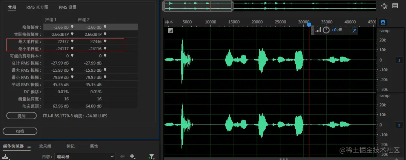The width and height of the screenshot is (406, 160).
Task: Locate channel 1 maximum sample 22337 marker
Action: [72, 41]
